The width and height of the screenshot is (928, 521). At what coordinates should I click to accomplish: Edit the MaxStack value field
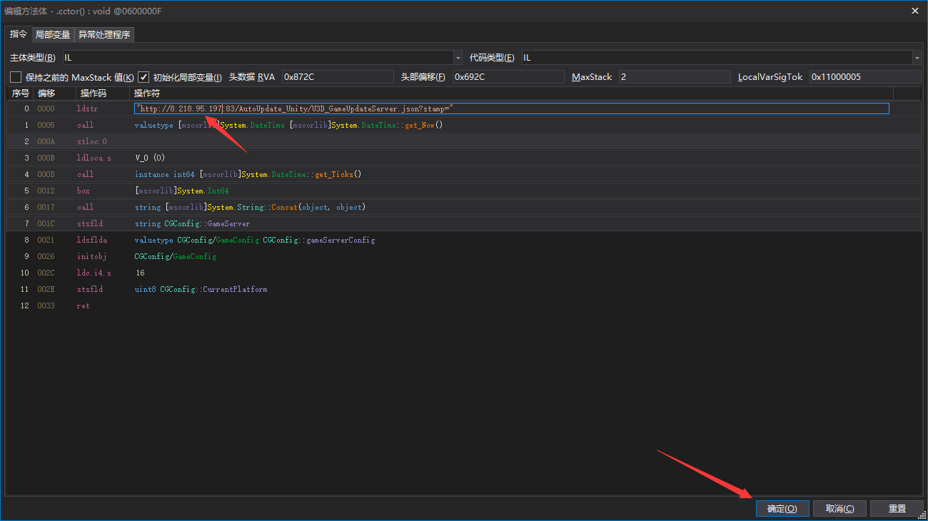pos(674,77)
